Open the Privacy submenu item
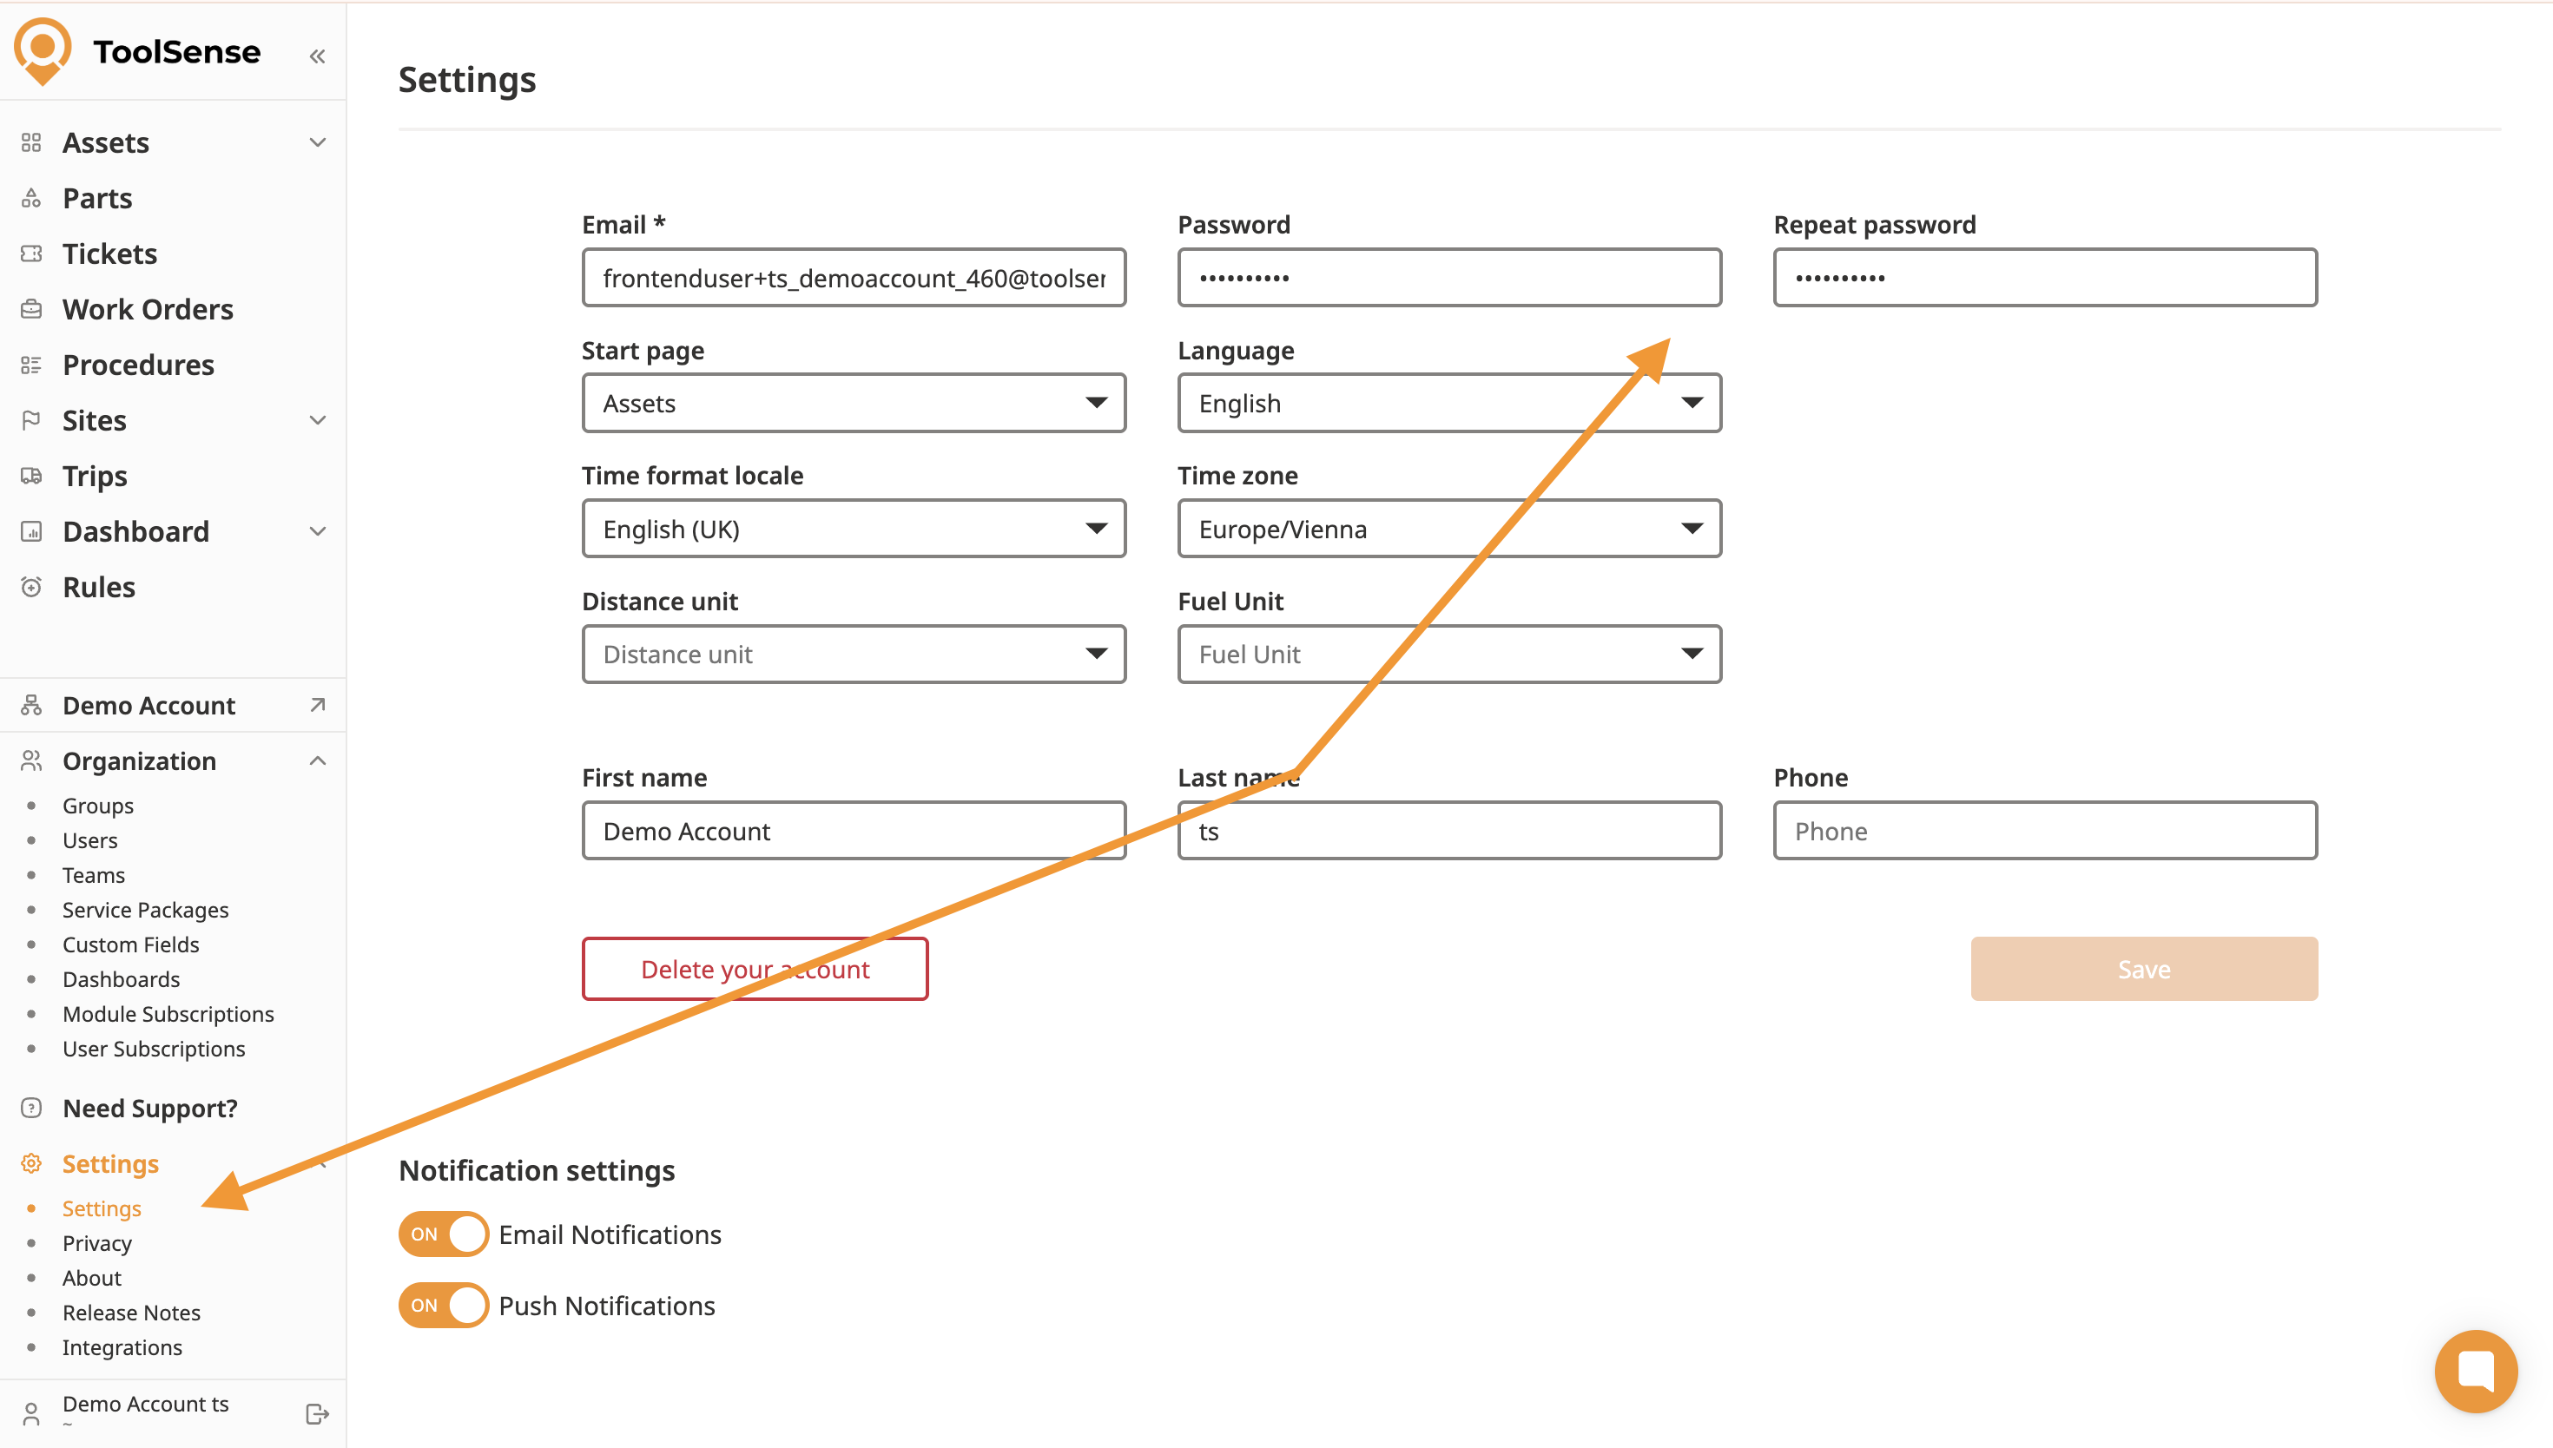 point(97,1243)
